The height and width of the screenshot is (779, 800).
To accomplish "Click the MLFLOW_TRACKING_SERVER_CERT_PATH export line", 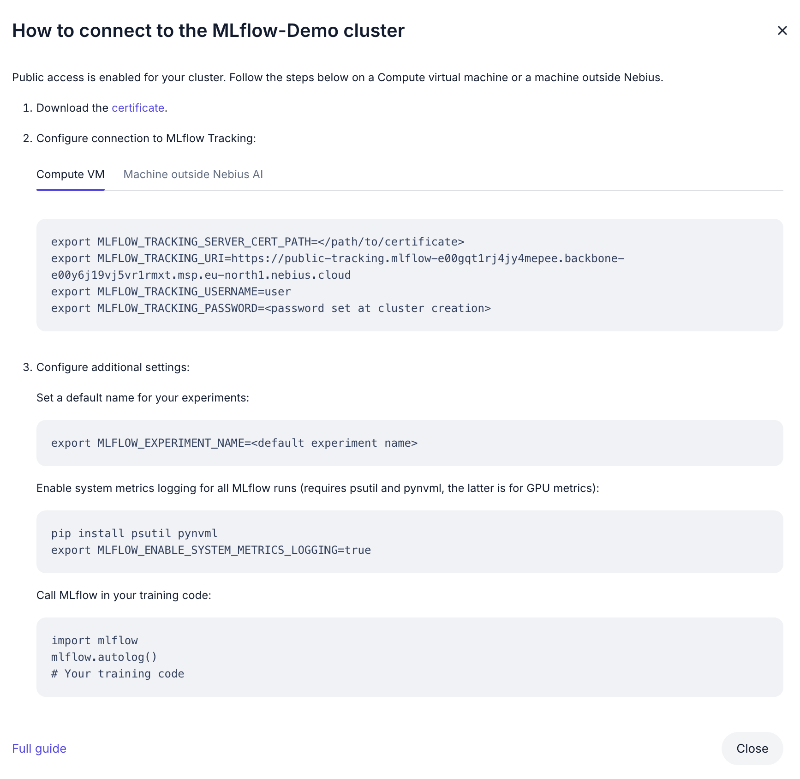I will [257, 242].
